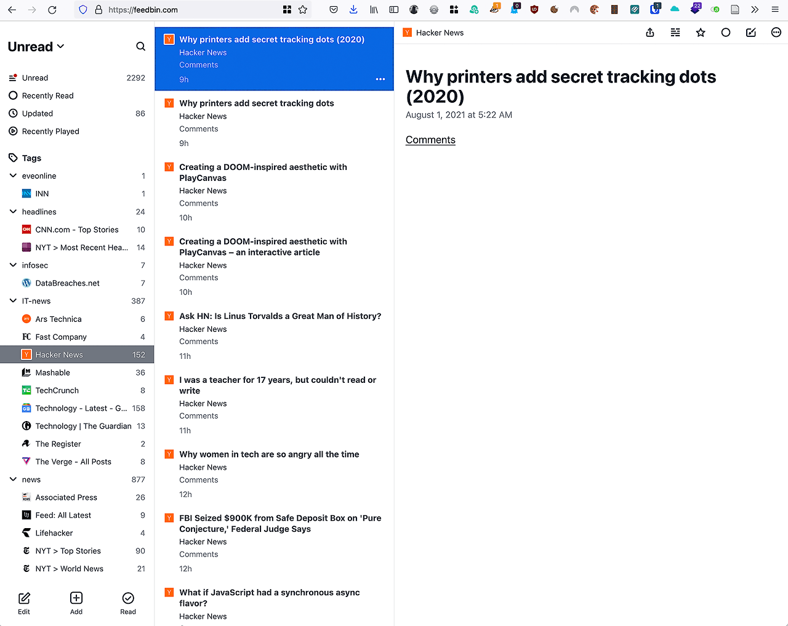788x626 pixels.
Task: Select Updated in sidebar
Action: [x=77, y=114]
